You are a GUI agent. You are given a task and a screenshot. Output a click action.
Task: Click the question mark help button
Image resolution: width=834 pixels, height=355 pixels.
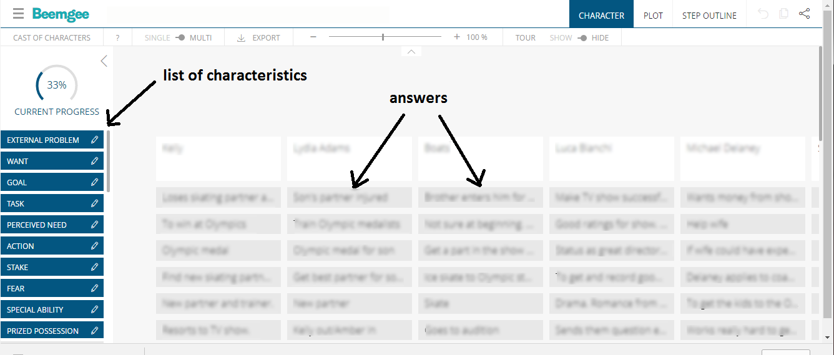[117, 37]
